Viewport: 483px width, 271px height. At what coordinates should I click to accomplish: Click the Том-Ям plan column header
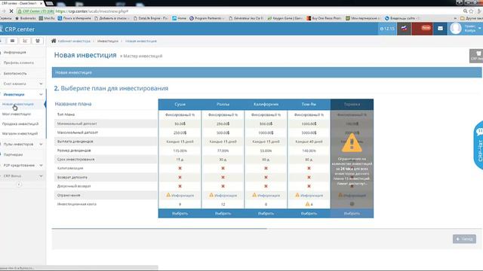309,105
